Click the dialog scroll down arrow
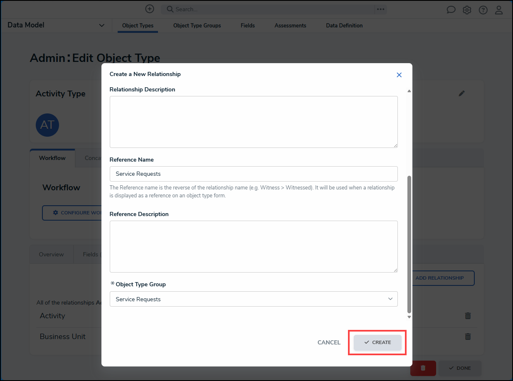The width and height of the screenshot is (513, 381). [x=409, y=317]
